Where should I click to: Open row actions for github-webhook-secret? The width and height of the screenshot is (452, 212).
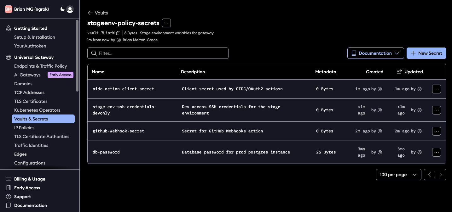[436, 131]
